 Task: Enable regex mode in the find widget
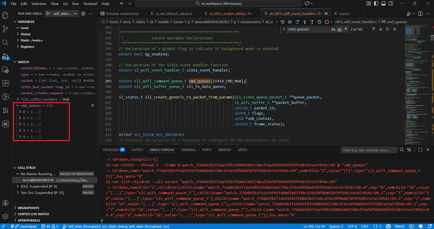click(345, 29)
